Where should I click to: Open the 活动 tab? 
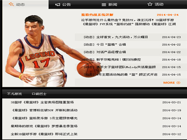(x=155, y=4)
